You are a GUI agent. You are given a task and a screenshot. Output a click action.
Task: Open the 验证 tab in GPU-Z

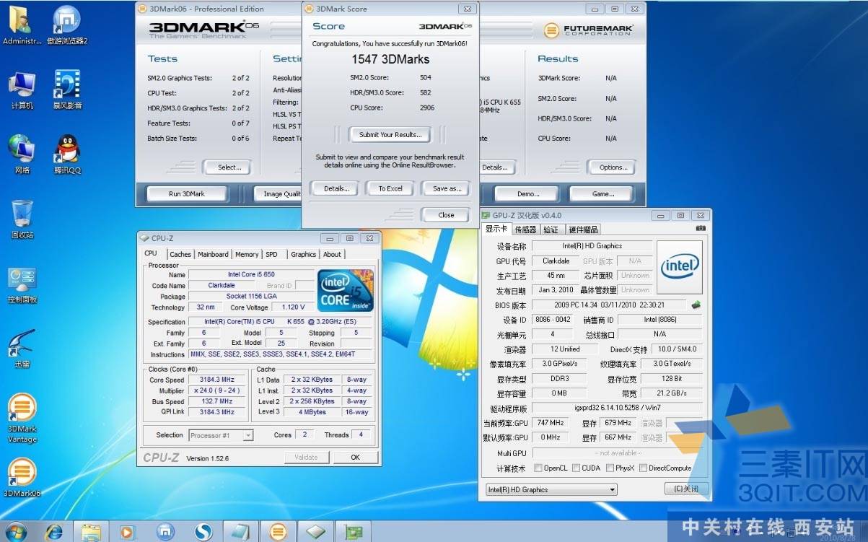pos(551,230)
